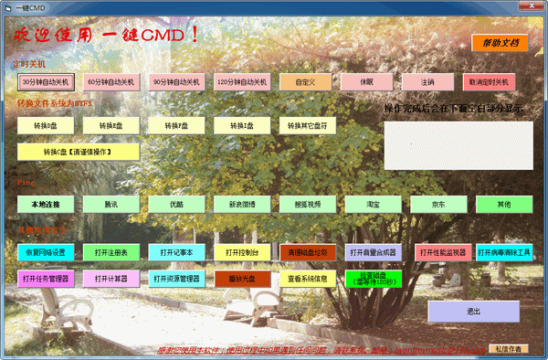Ping 新浪微博 with its button
Viewport: 548px width, 360px height.
click(242, 205)
